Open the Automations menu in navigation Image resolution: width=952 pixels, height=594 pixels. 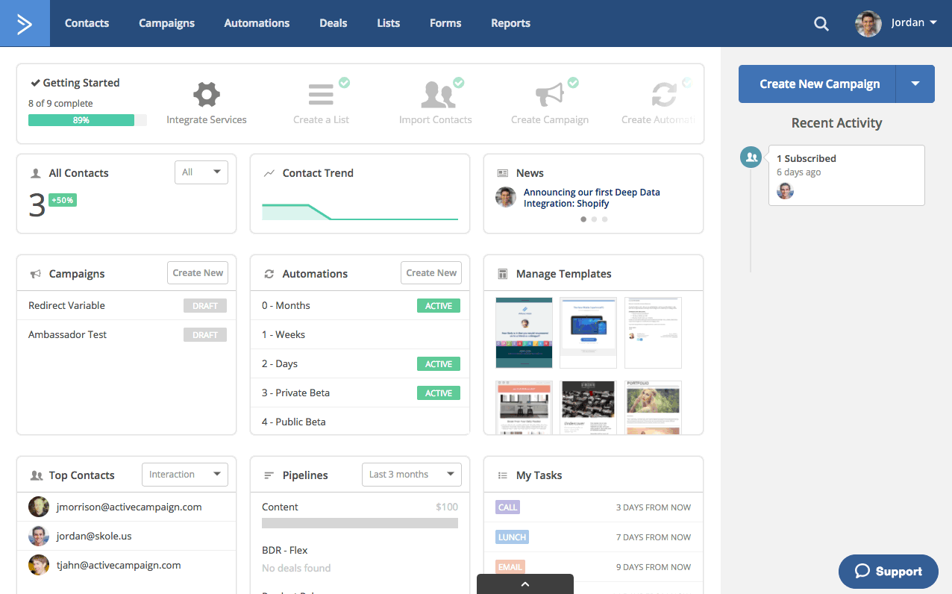tap(257, 23)
